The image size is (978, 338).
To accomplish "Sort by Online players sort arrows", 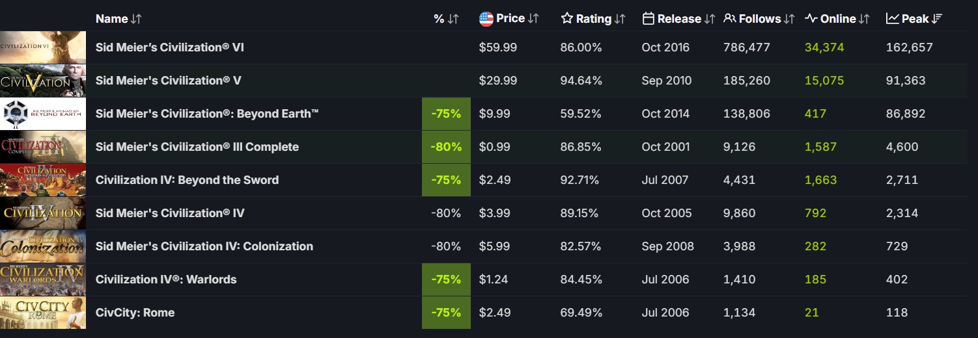I will (x=864, y=19).
